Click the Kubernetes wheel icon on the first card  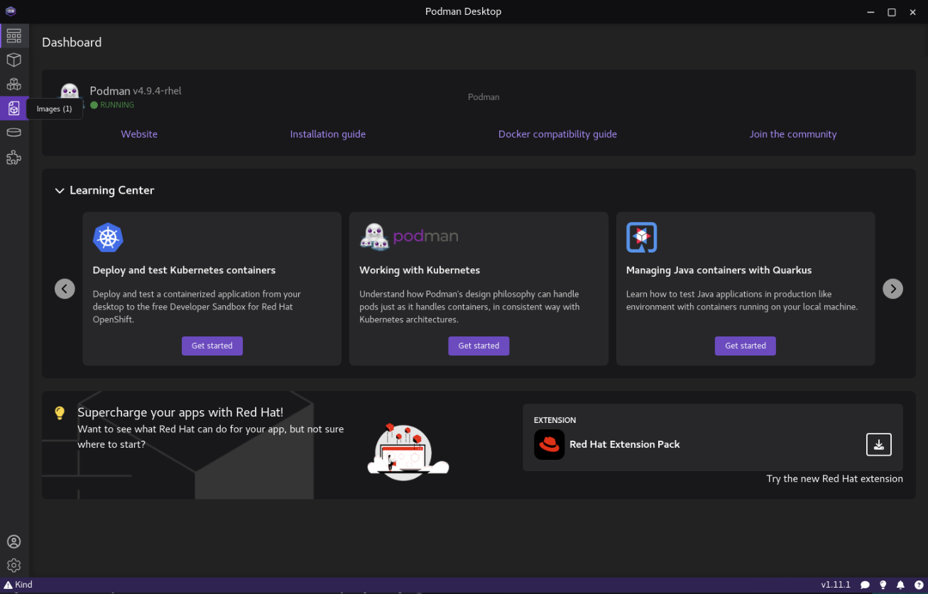108,238
